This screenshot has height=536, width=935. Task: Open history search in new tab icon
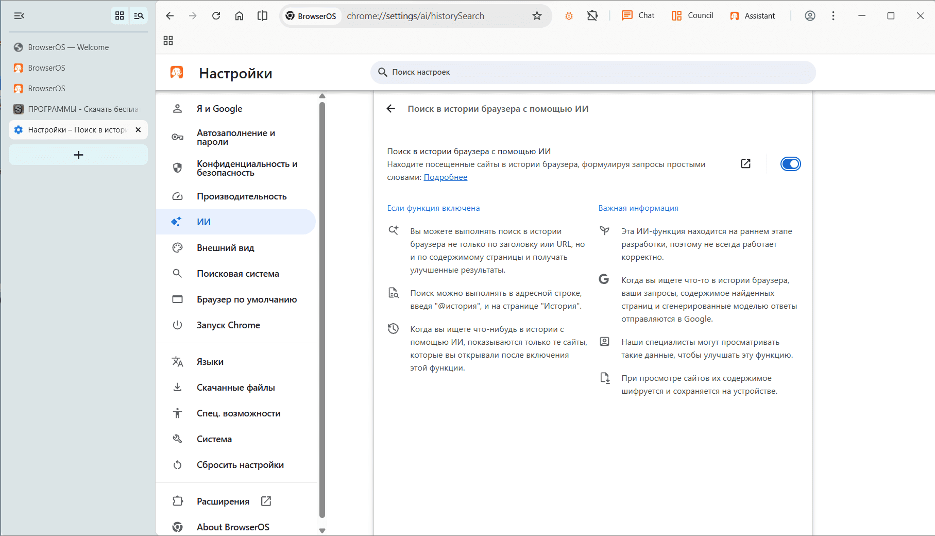click(745, 164)
